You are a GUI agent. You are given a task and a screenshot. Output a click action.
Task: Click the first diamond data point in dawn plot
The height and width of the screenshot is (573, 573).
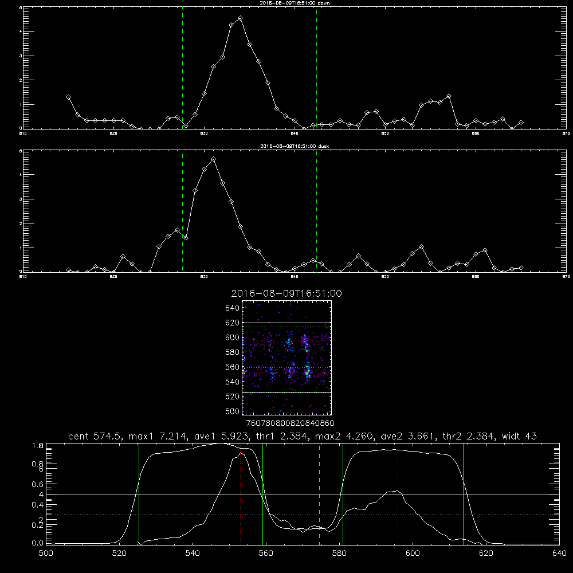(68, 97)
